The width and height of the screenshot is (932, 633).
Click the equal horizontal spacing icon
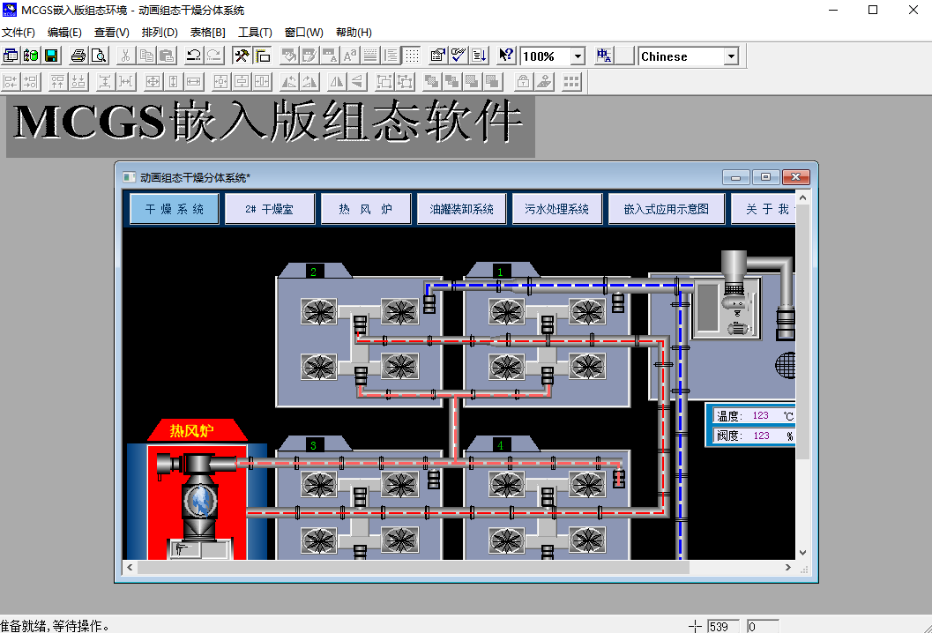(125, 81)
